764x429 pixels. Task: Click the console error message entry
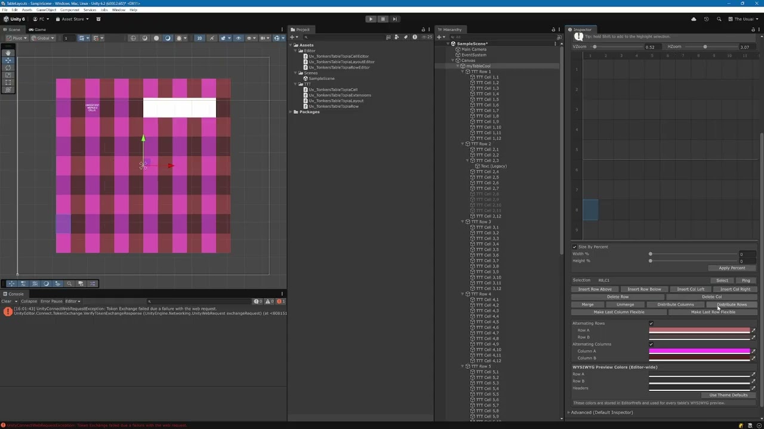click(144, 311)
